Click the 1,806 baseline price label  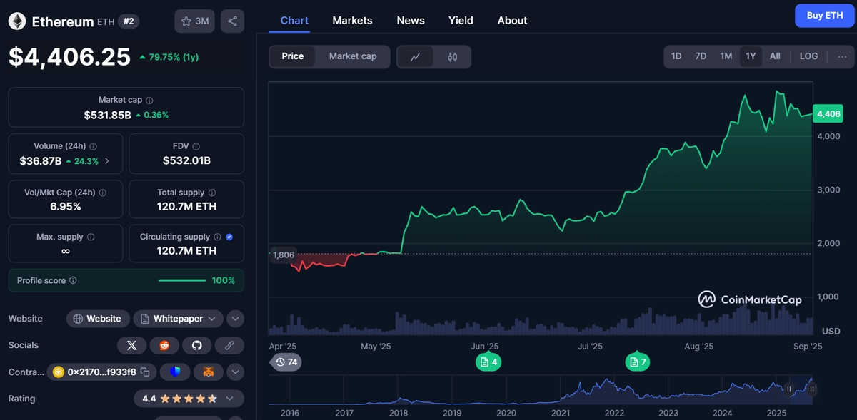tap(284, 255)
